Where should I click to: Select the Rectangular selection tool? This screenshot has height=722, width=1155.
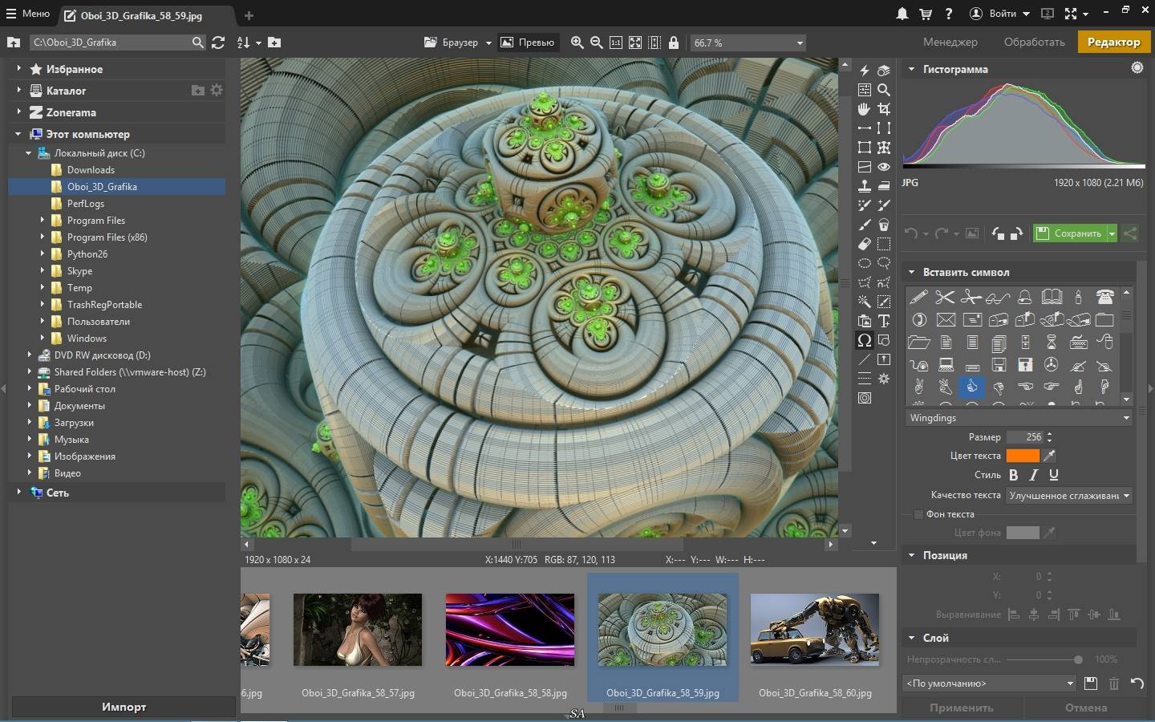pyautogui.click(x=884, y=244)
